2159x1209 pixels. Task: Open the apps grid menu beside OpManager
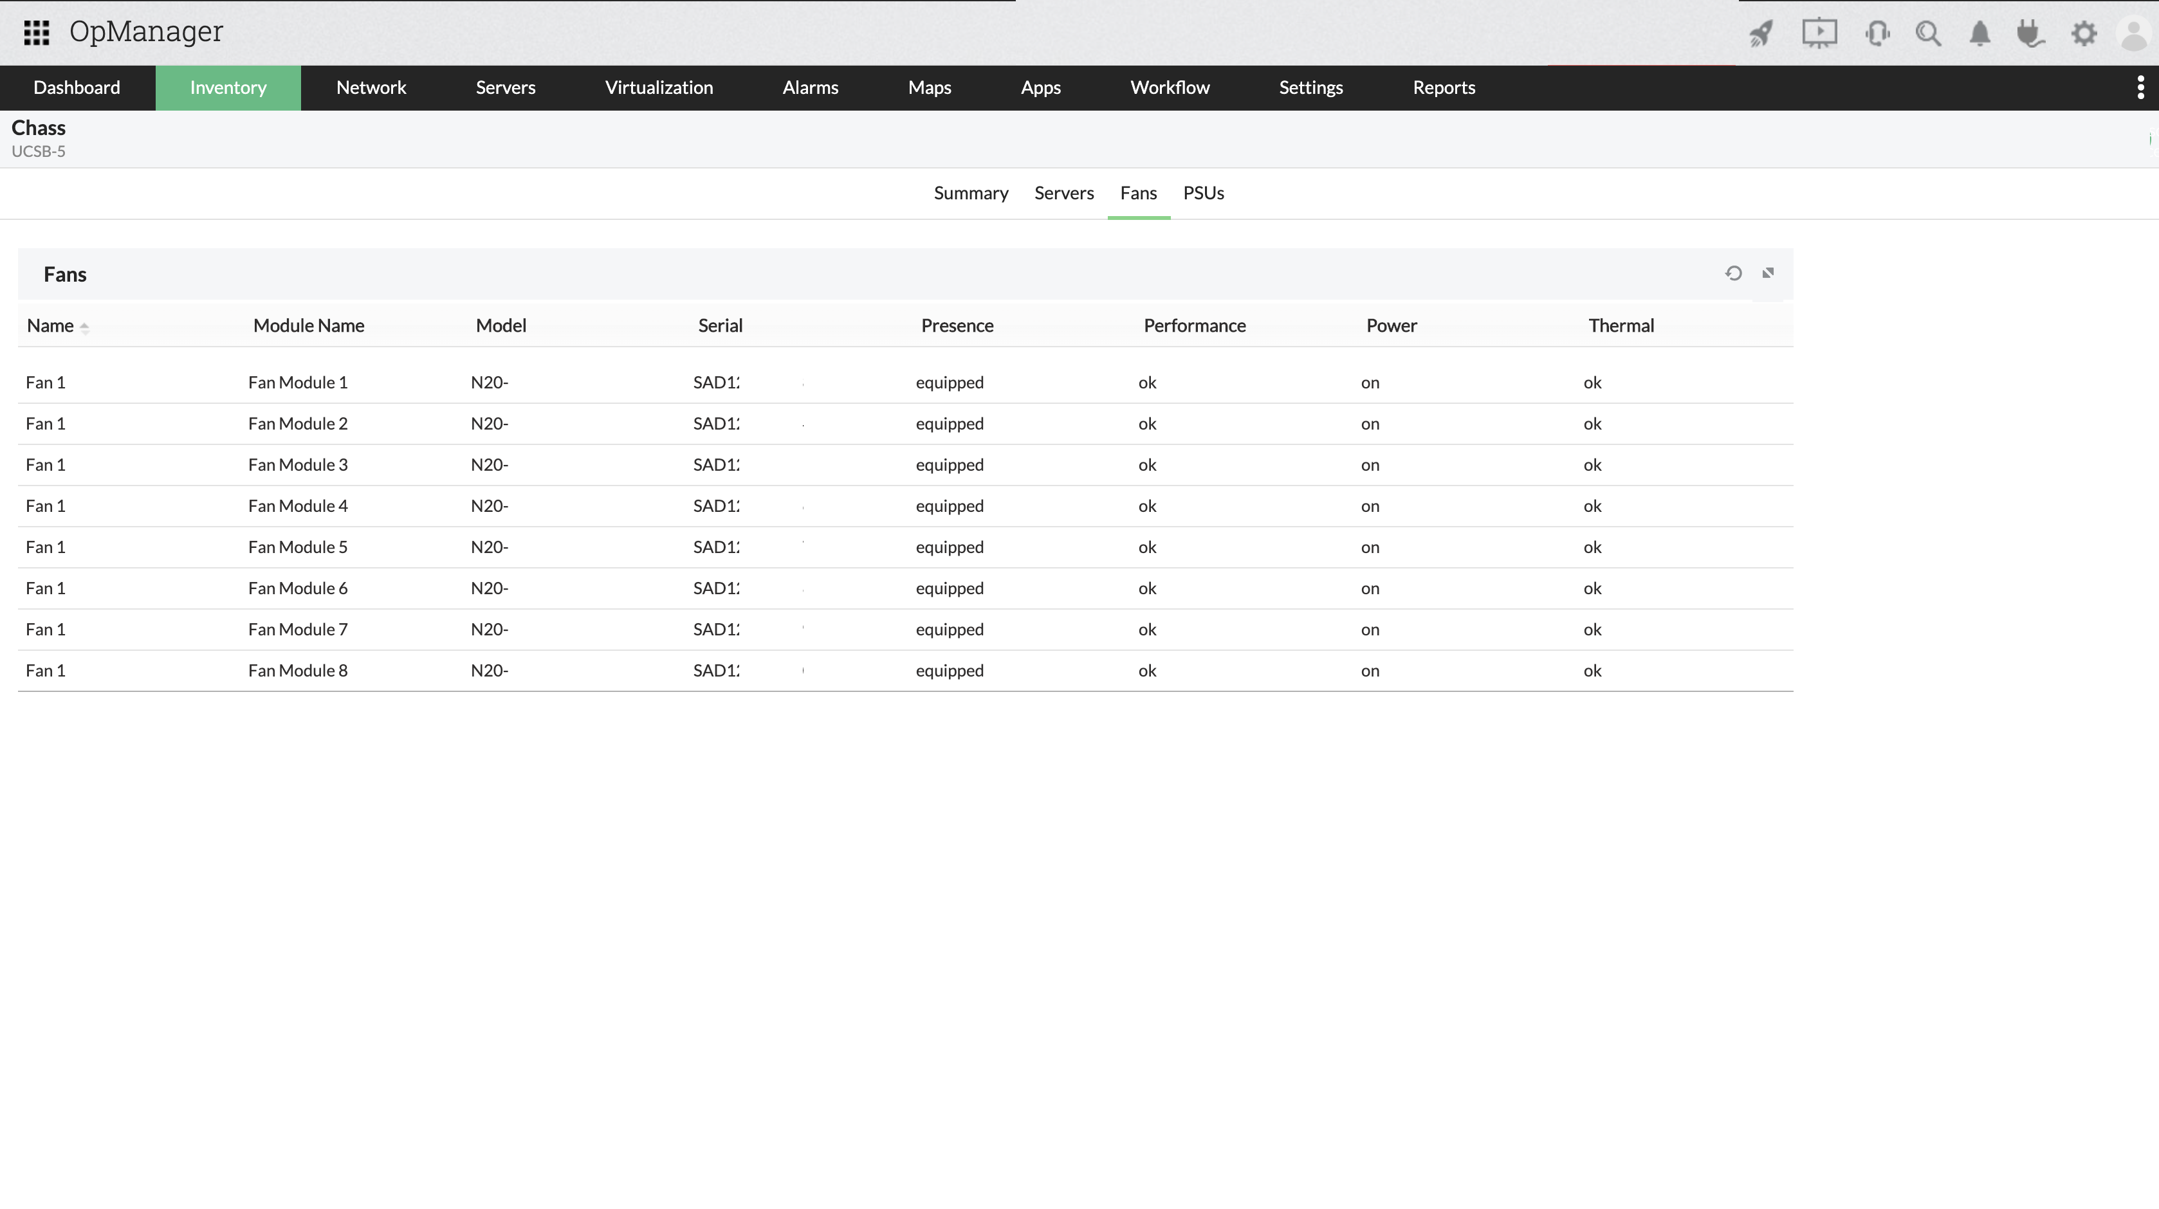click(36, 33)
